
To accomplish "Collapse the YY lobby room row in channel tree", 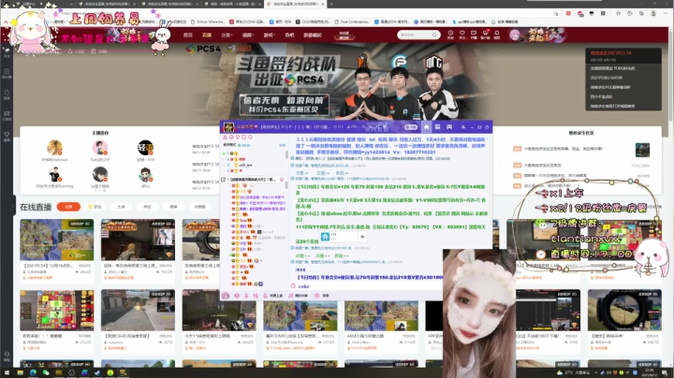I will coord(223,180).
